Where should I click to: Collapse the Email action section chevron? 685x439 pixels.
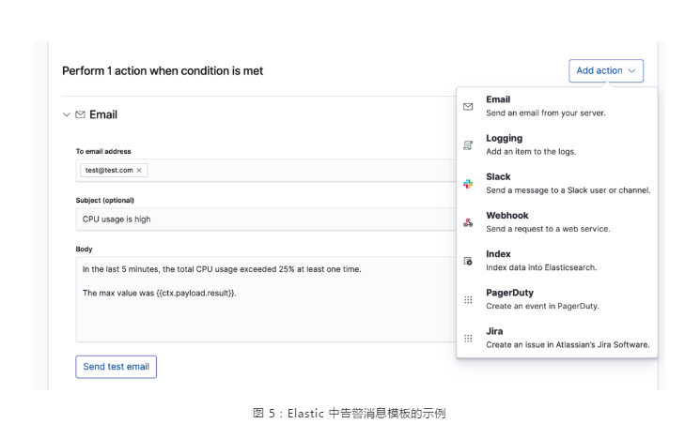[67, 114]
